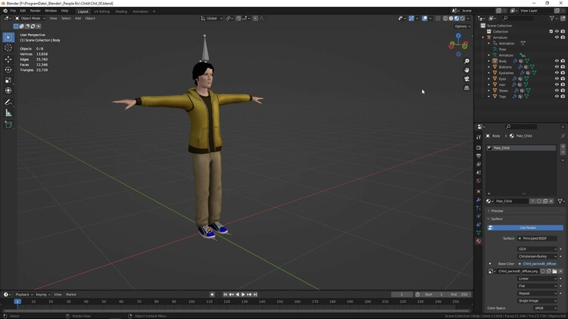
Task: Switch to orthographic grid view icon
Action: (467, 88)
